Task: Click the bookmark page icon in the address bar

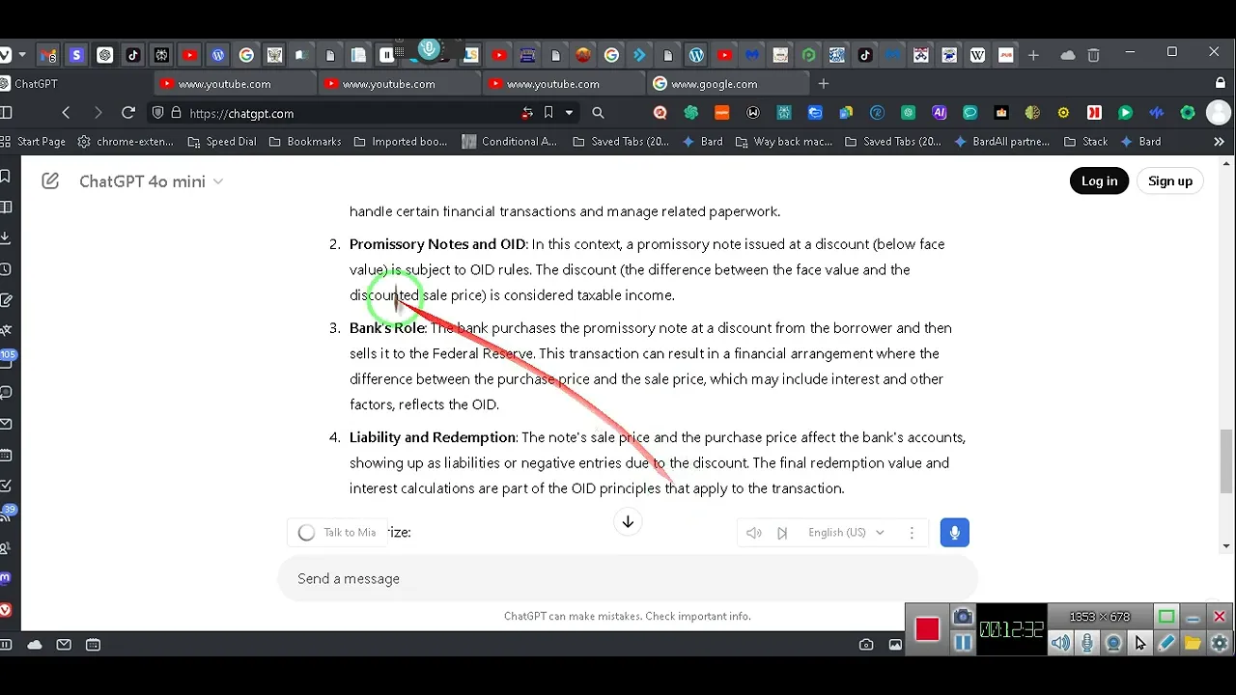Action: pos(548,113)
